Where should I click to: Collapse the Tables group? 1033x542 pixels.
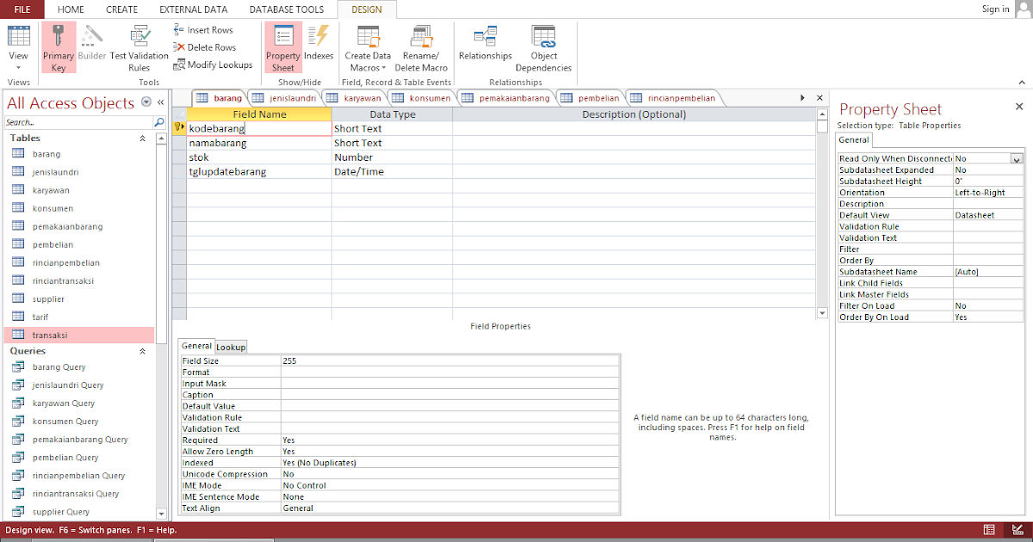pos(143,139)
